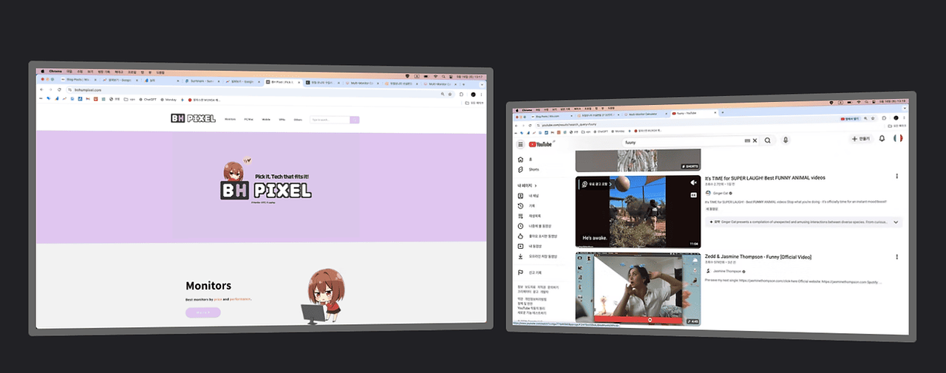Open Zedd & Jasmine Thompson - Funny video title
The height and width of the screenshot is (373, 946).
(758, 257)
